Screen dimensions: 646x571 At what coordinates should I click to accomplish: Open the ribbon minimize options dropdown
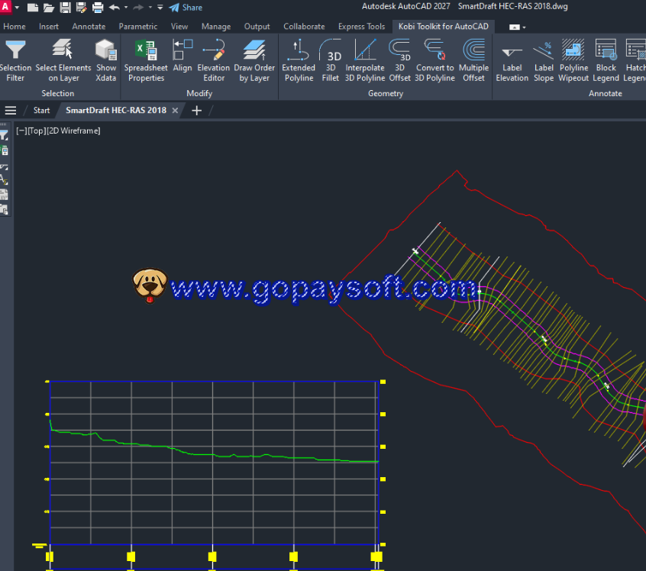click(x=524, y=27)
